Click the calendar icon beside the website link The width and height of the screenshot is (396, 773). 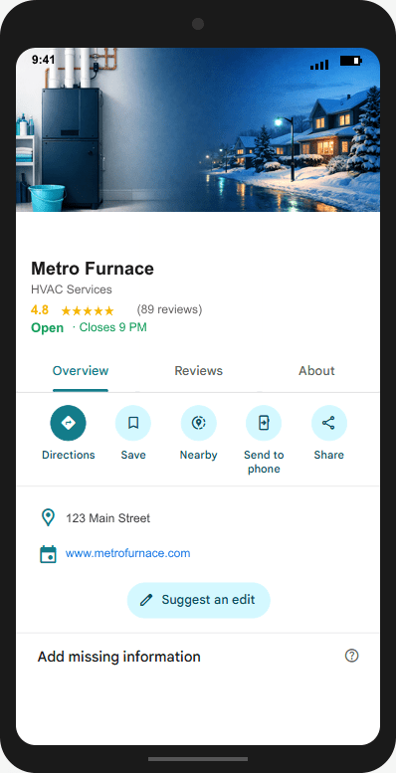click(48, 553)
